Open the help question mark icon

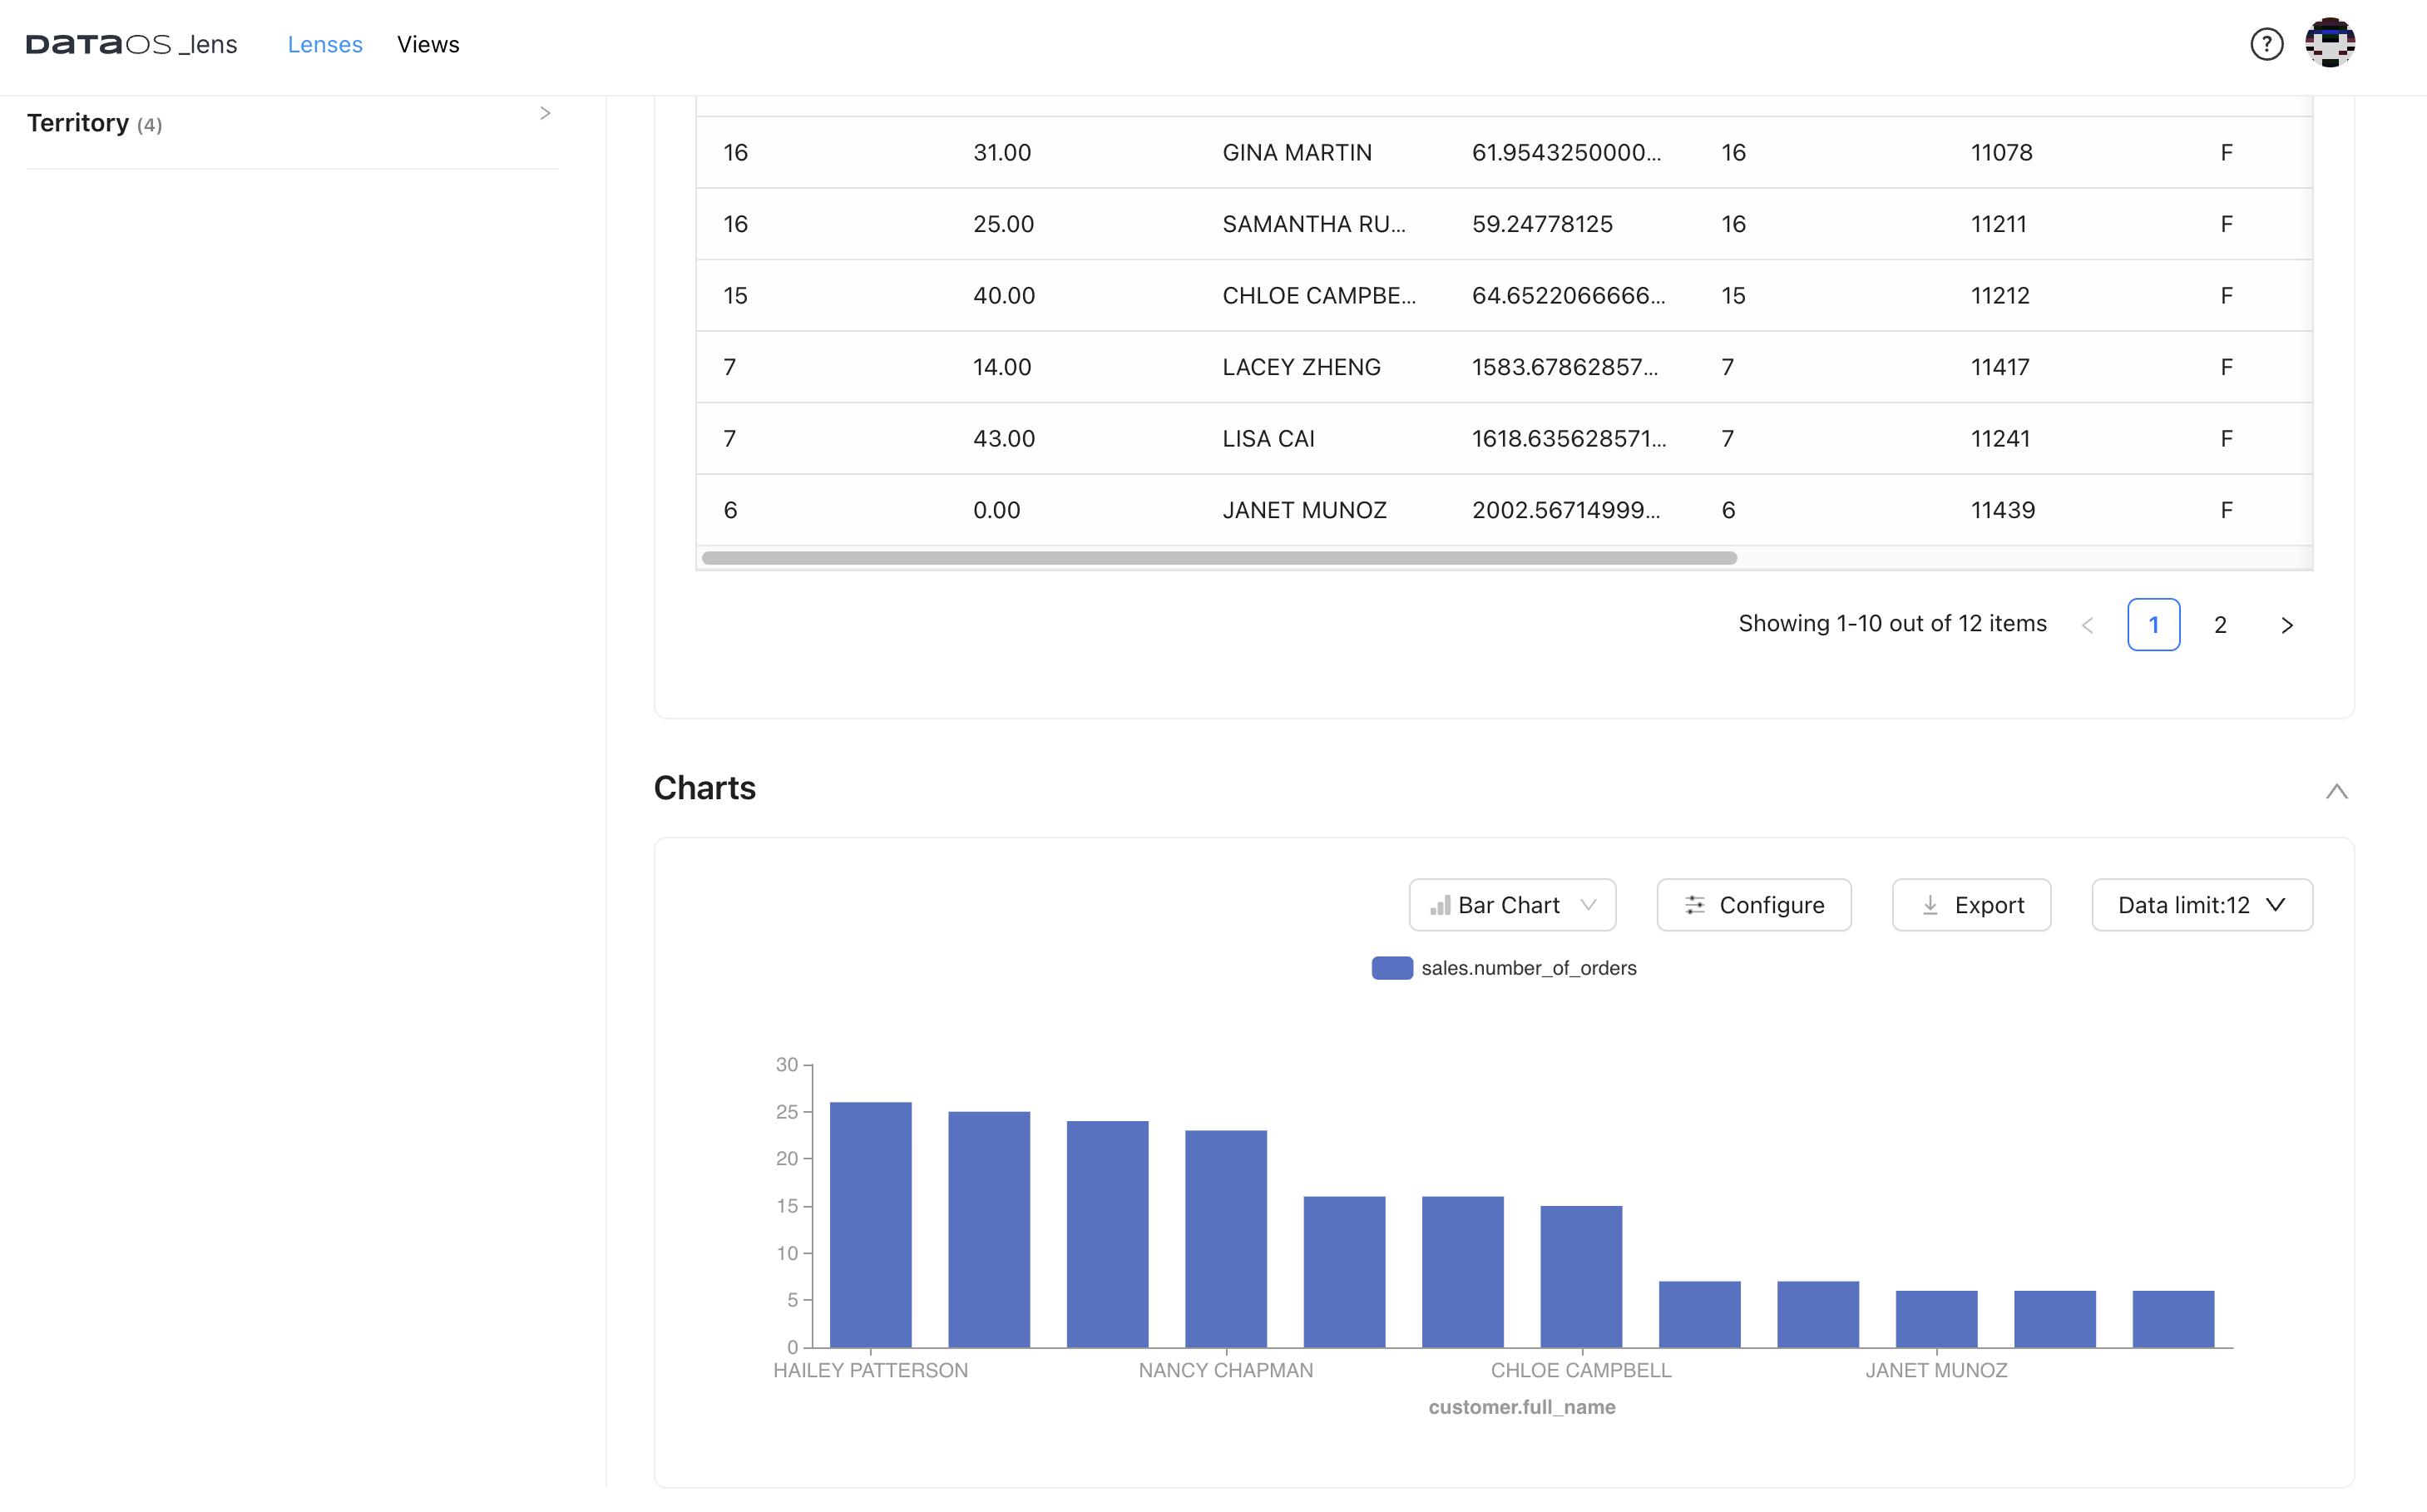(x=2266, y=44)
